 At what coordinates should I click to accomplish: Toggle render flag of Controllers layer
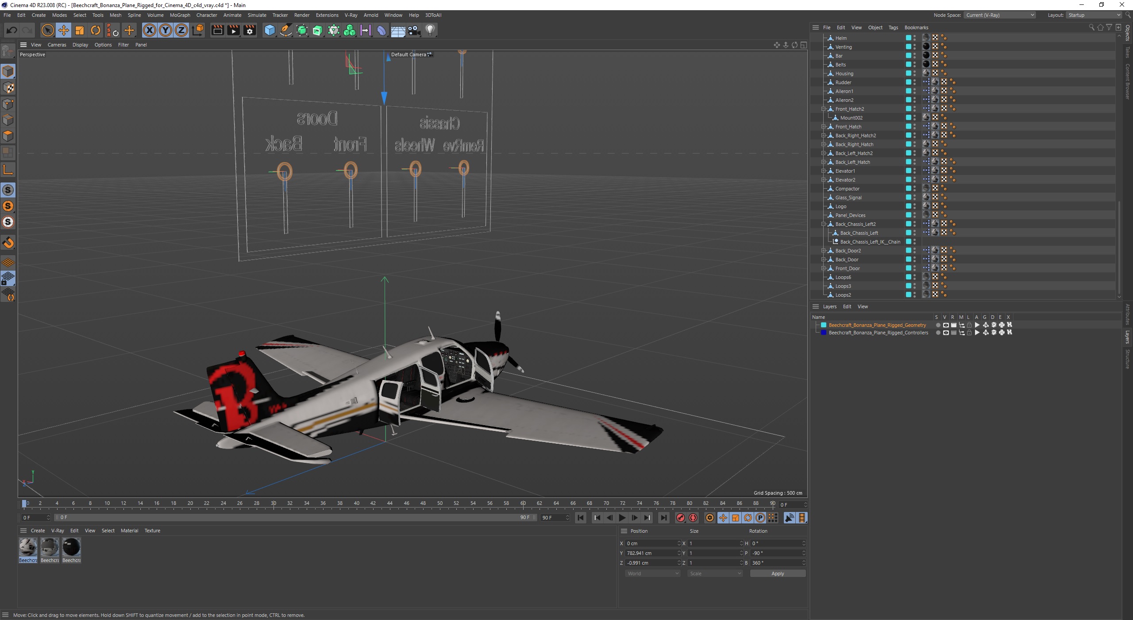953,333
